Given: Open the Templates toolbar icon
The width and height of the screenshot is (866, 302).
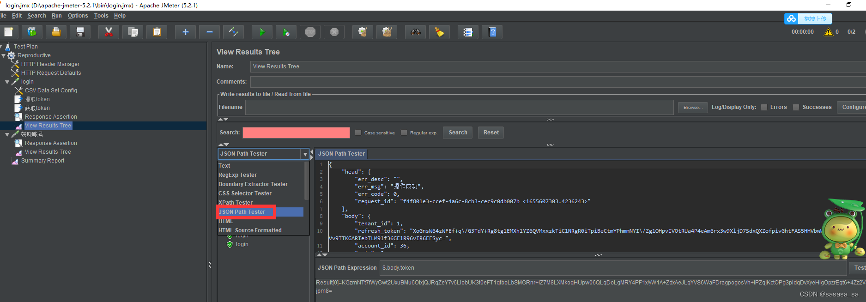Looking at the screenshot, I should pos(32,32).
